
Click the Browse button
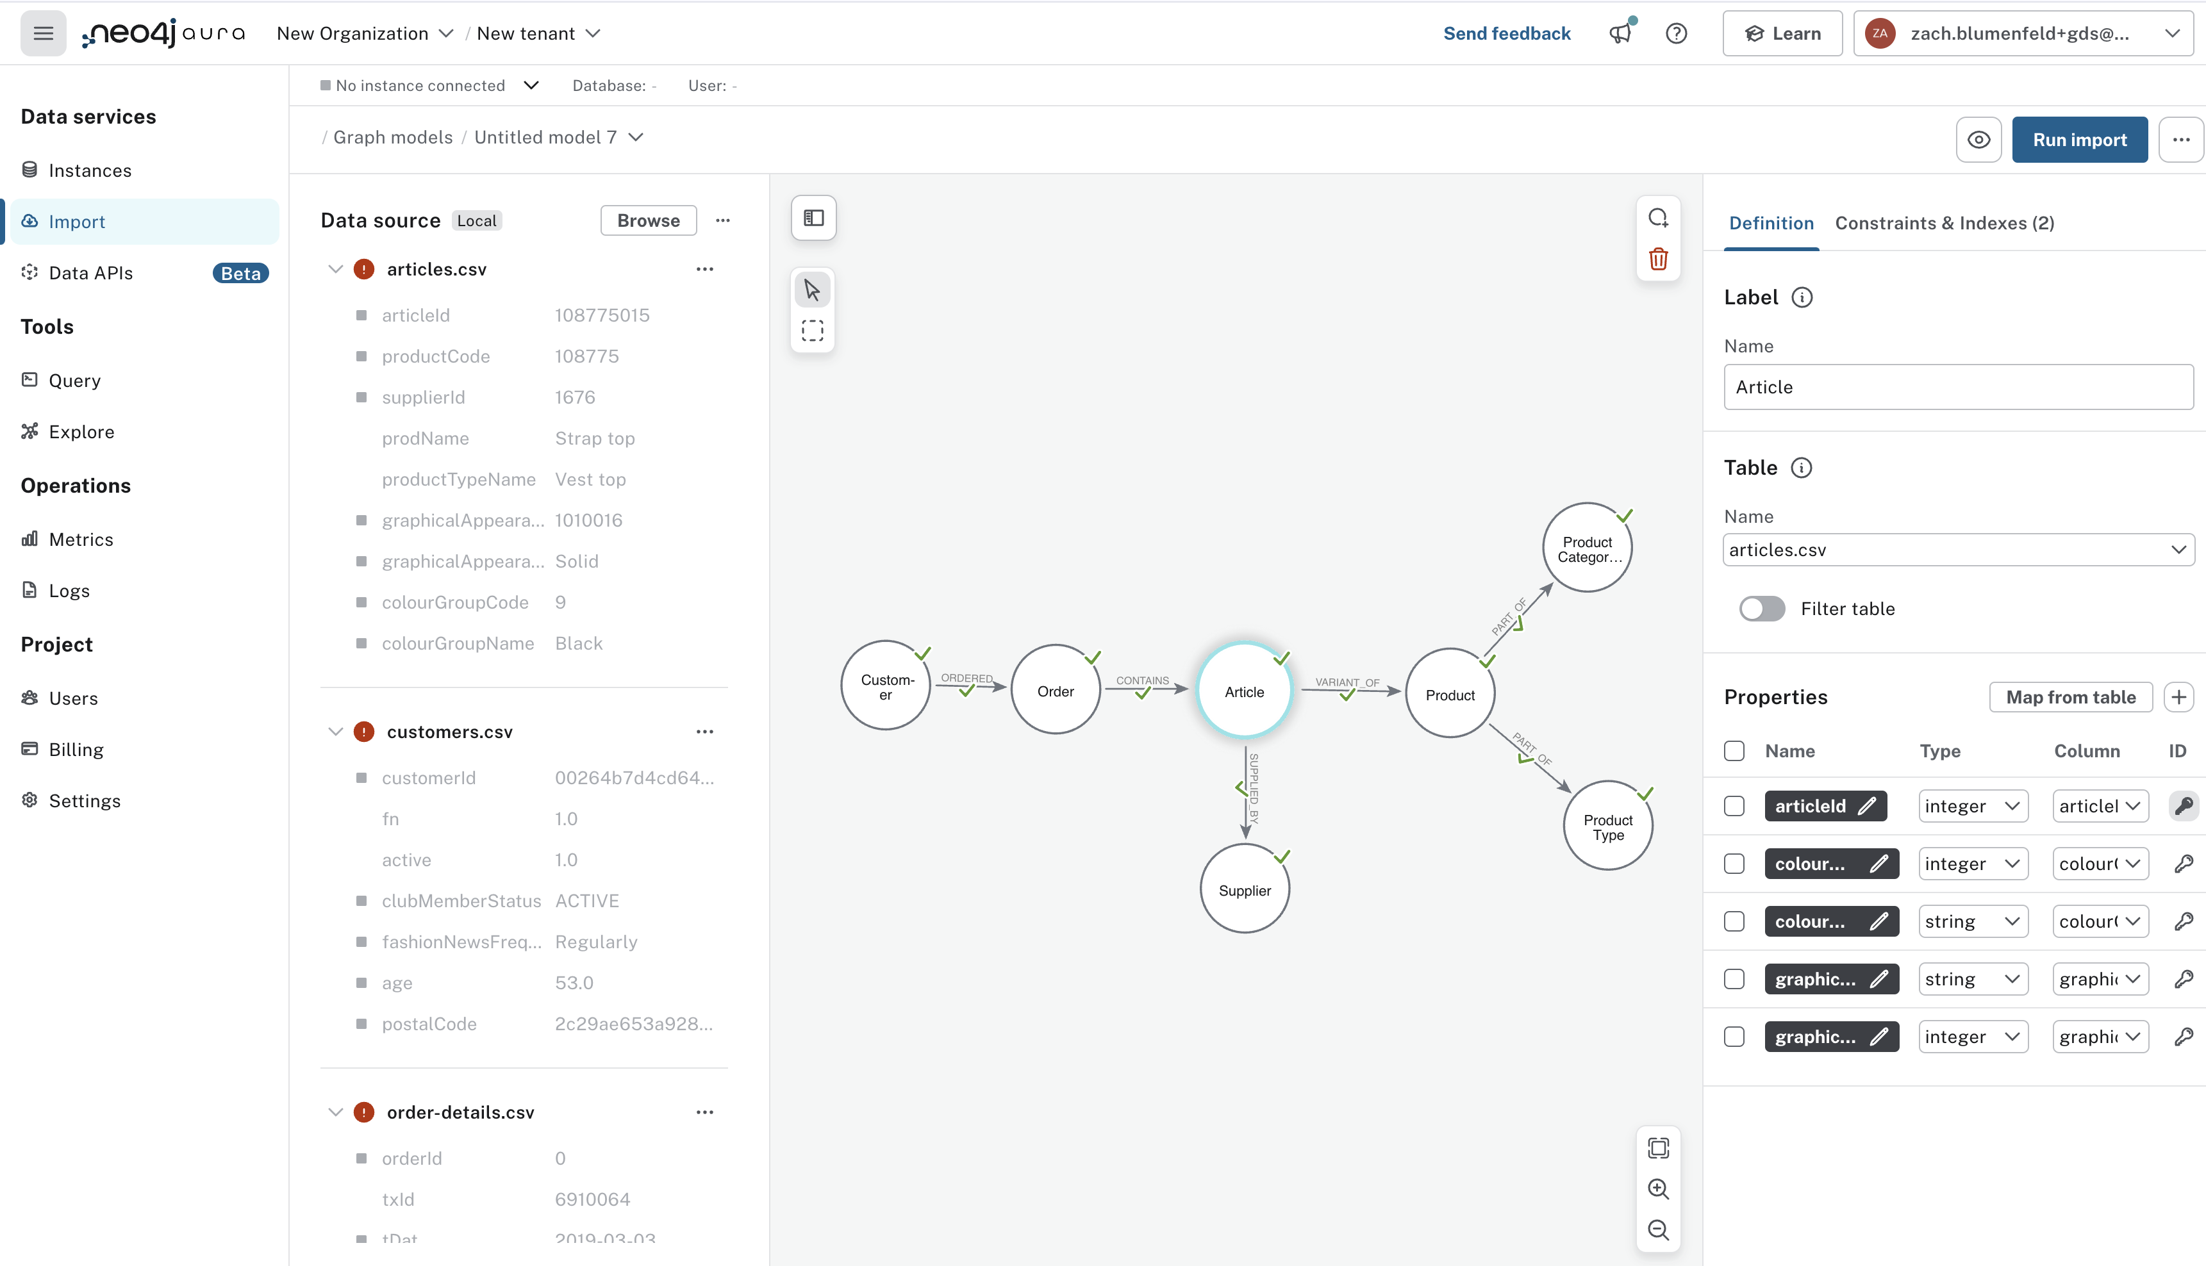(x=648, y=220)
